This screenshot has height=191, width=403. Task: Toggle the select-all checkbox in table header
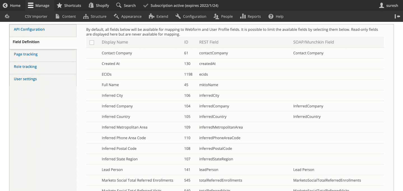coord(92,43)
